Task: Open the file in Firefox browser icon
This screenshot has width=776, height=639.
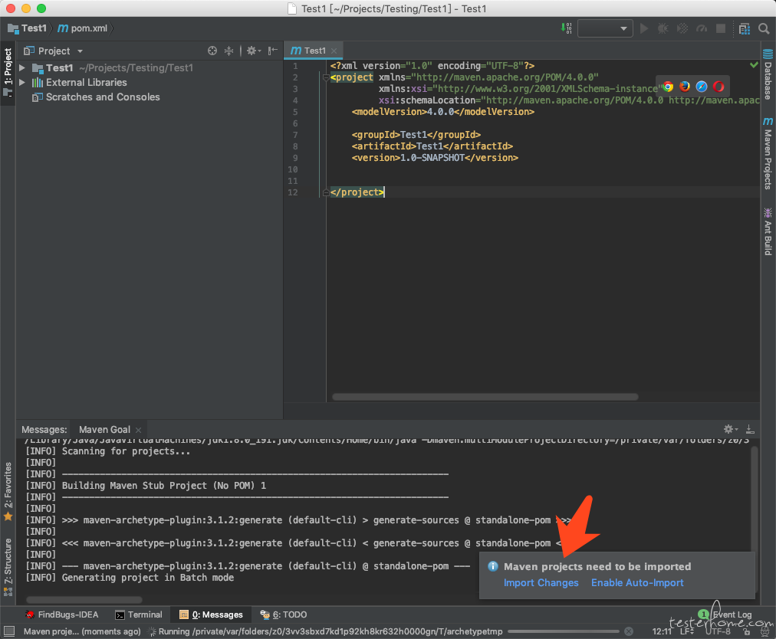Action: coord(685,87)
